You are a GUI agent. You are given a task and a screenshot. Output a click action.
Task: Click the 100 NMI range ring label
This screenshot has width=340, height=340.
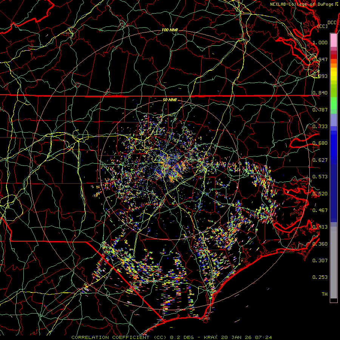tap(170, 30)
